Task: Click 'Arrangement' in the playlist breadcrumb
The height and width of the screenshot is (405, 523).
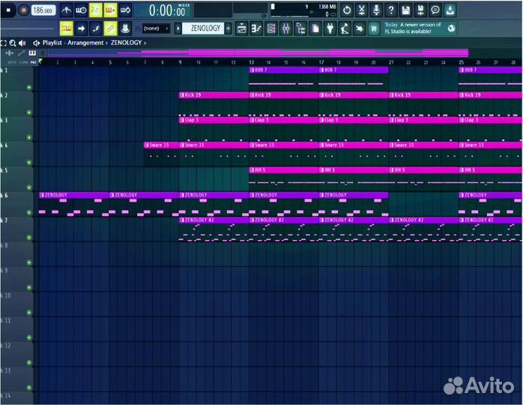Action: point(85,43)
